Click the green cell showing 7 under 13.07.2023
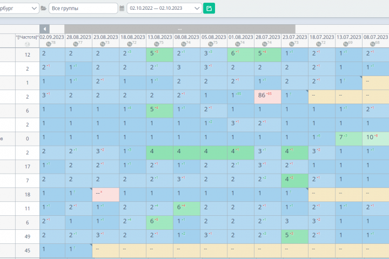Image resolution: width=389 pixels, height=259 pixels. pyautogui.click(x=348, y=139)
